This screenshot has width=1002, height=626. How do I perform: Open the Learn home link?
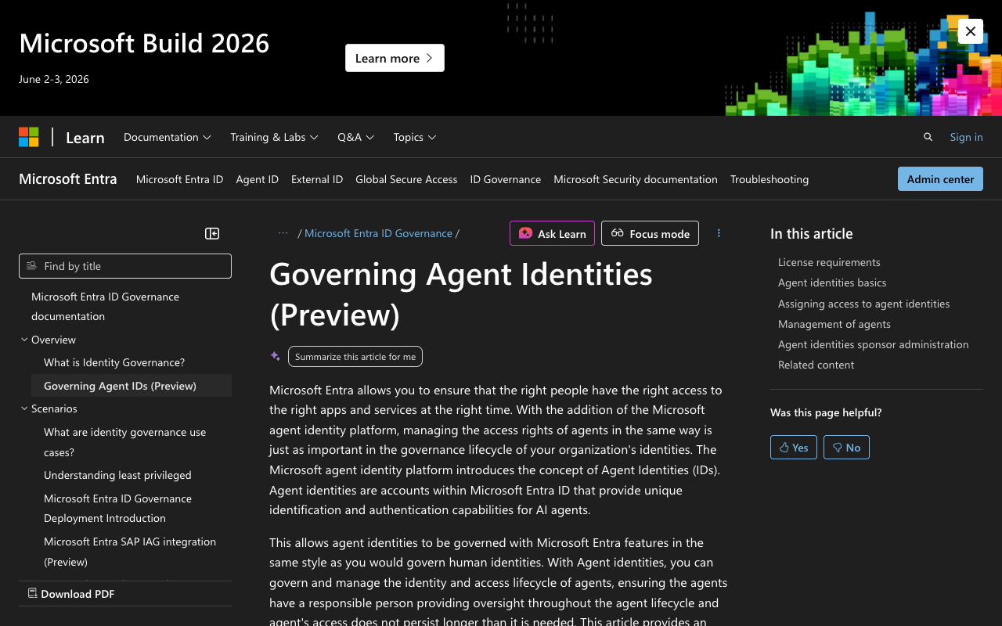pyautogui.click(x=85, y=138)
